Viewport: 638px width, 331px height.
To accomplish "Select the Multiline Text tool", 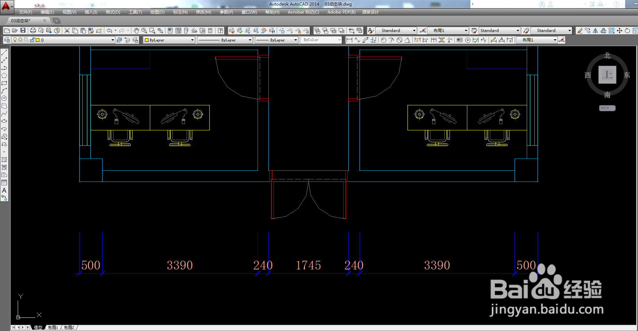I will [x=4, y=190].
